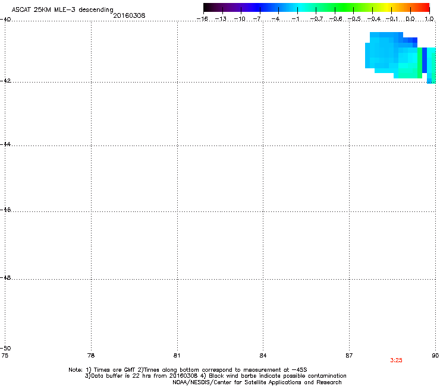This screenshot has height=386, width=440.
Task: Click the title 'ASCAT 25KM MLE-3 descending'
Action: pos(62,10)
